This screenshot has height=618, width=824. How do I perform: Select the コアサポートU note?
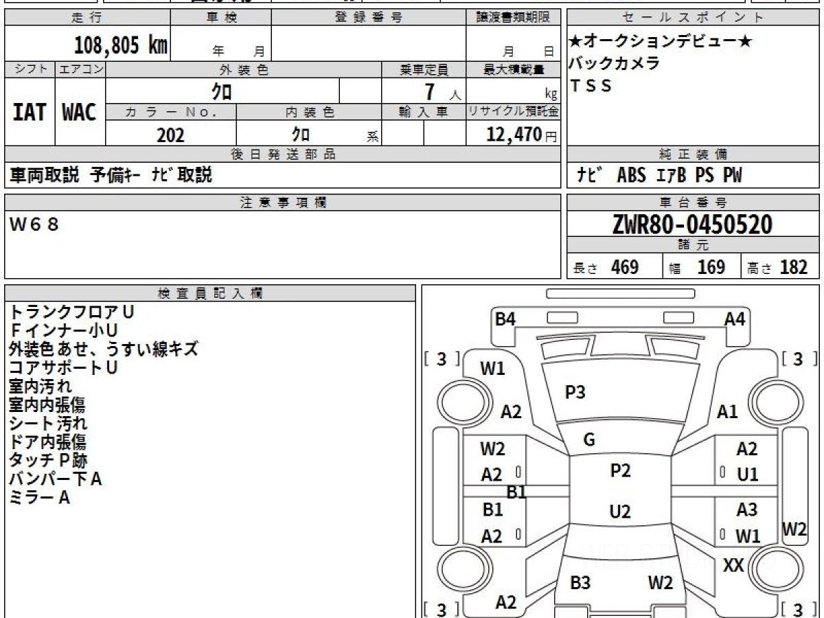click(64, 367)
